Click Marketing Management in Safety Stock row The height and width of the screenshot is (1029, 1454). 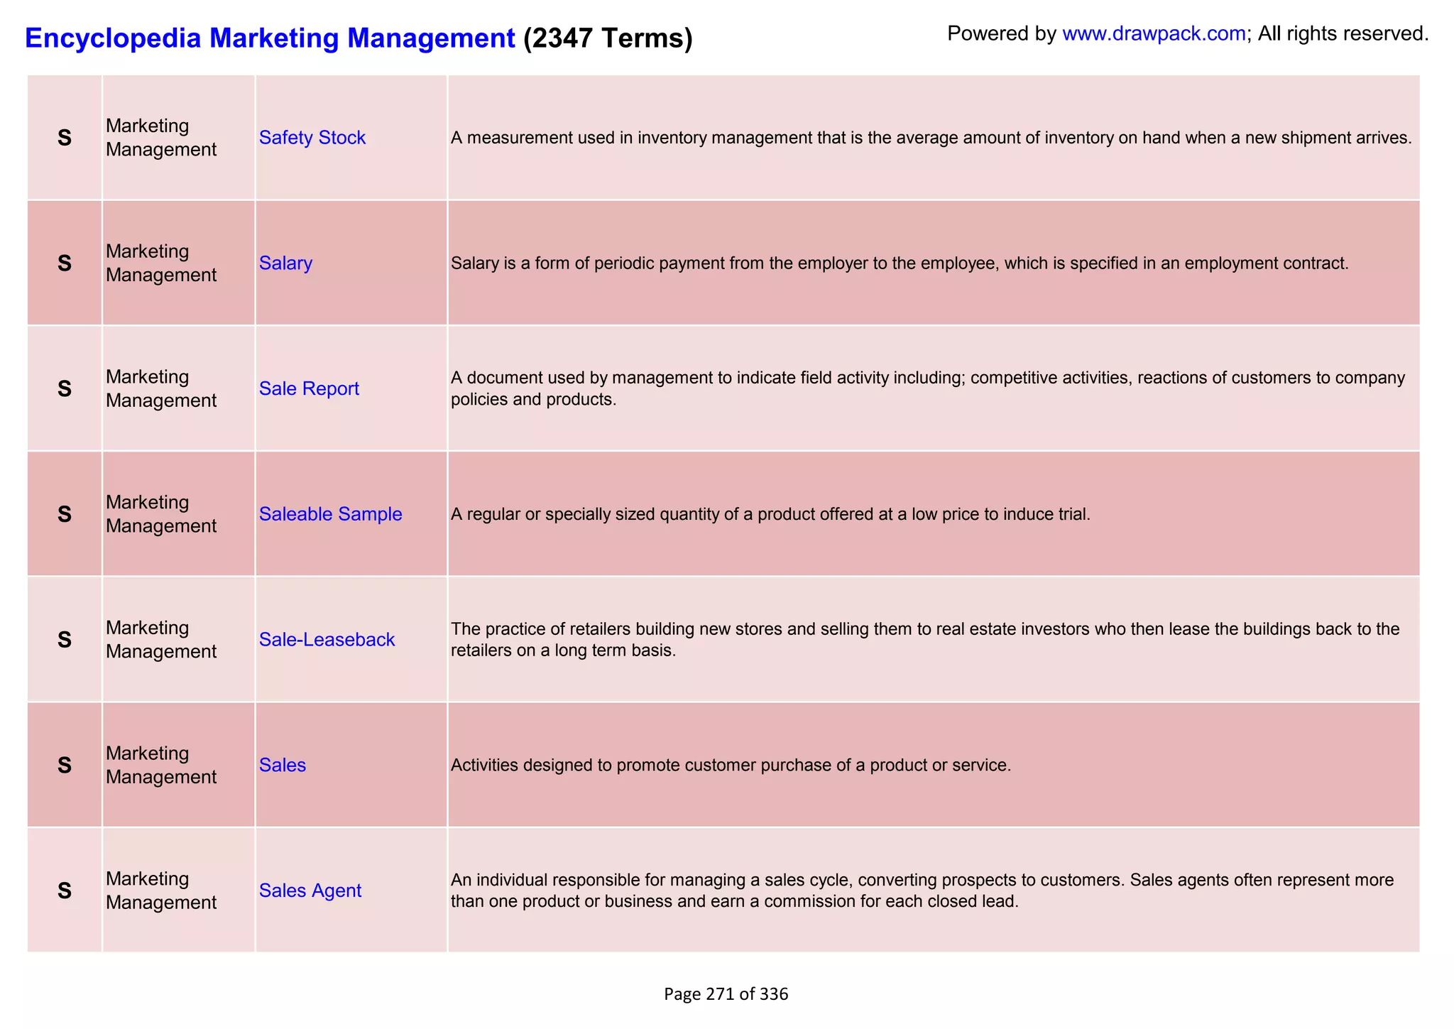161,137
